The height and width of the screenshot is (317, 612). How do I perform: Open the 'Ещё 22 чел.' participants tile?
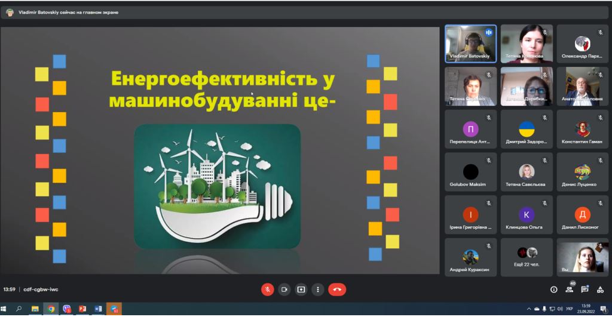[527, 257]
